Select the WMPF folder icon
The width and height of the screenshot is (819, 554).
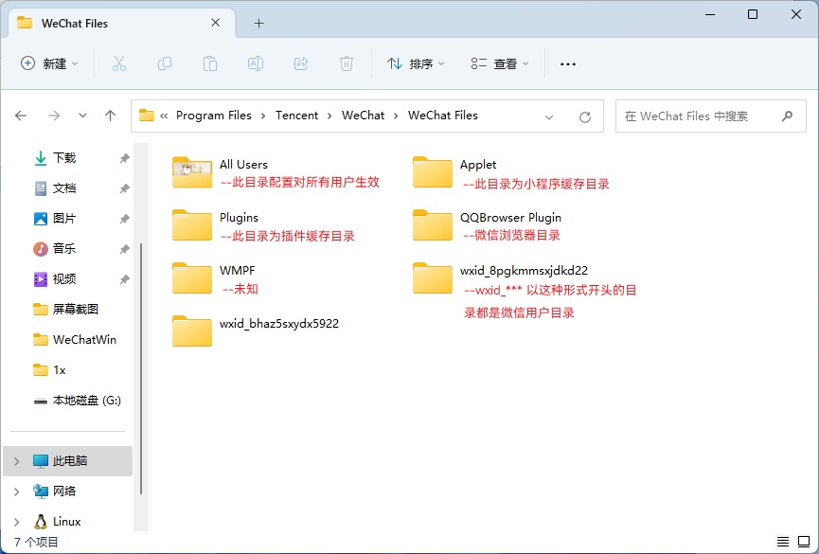pos(192,278)
